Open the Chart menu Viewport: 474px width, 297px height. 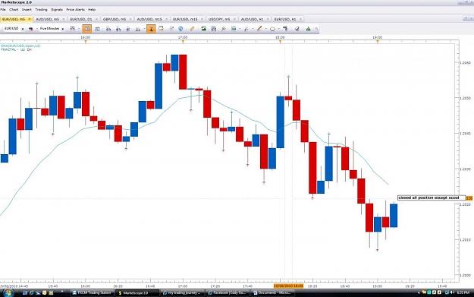[14, 10]
